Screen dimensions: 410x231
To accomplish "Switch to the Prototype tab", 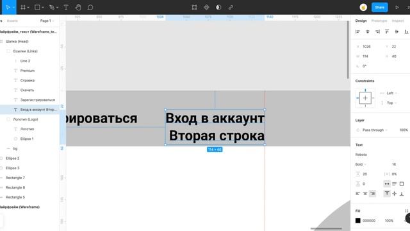I will point(379,21).
